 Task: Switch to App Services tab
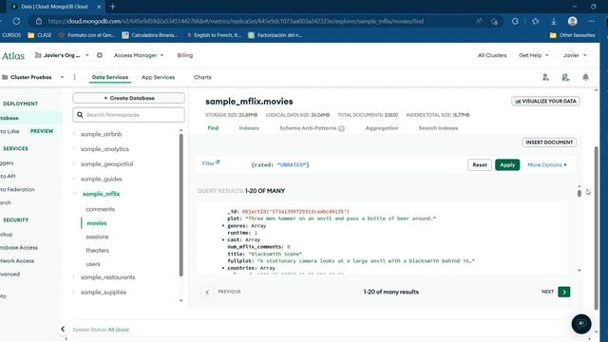159,77
